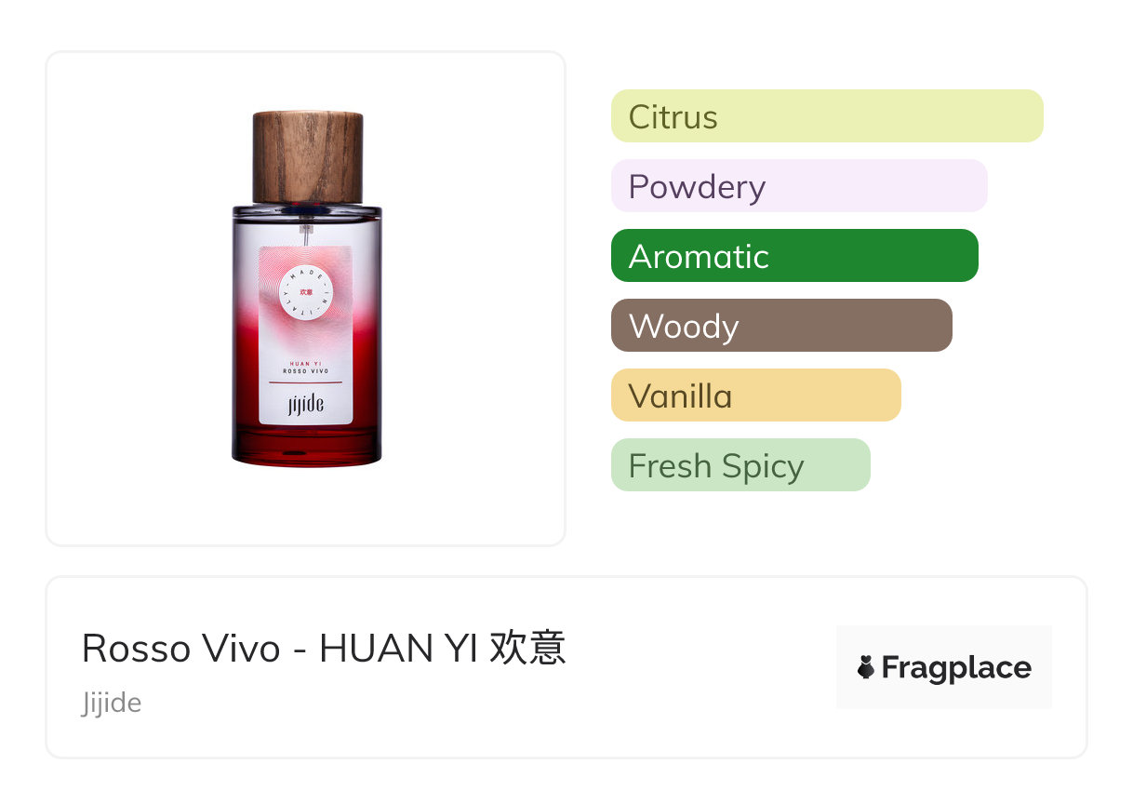The height and width of the screenshot is (804, 1133).
Task: Click the Vanilla accord bar
Action: point(756,395)
